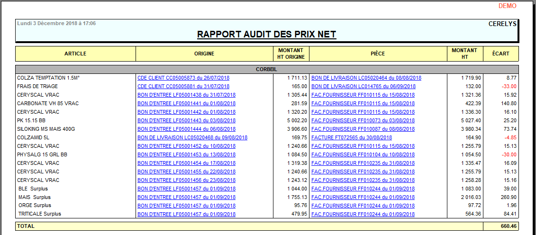Open BON DE LIVRAISON LC014765 link
This screenshot has height=235, width=536.
363,86
